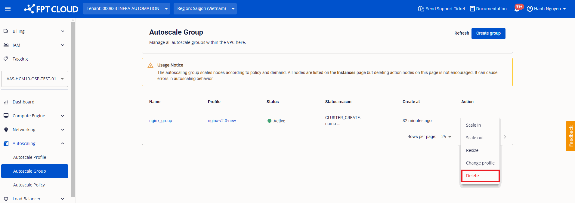575x203 pixels.
Task: Open the Tenant selector dropdown
Action: [x=126, y=9]
